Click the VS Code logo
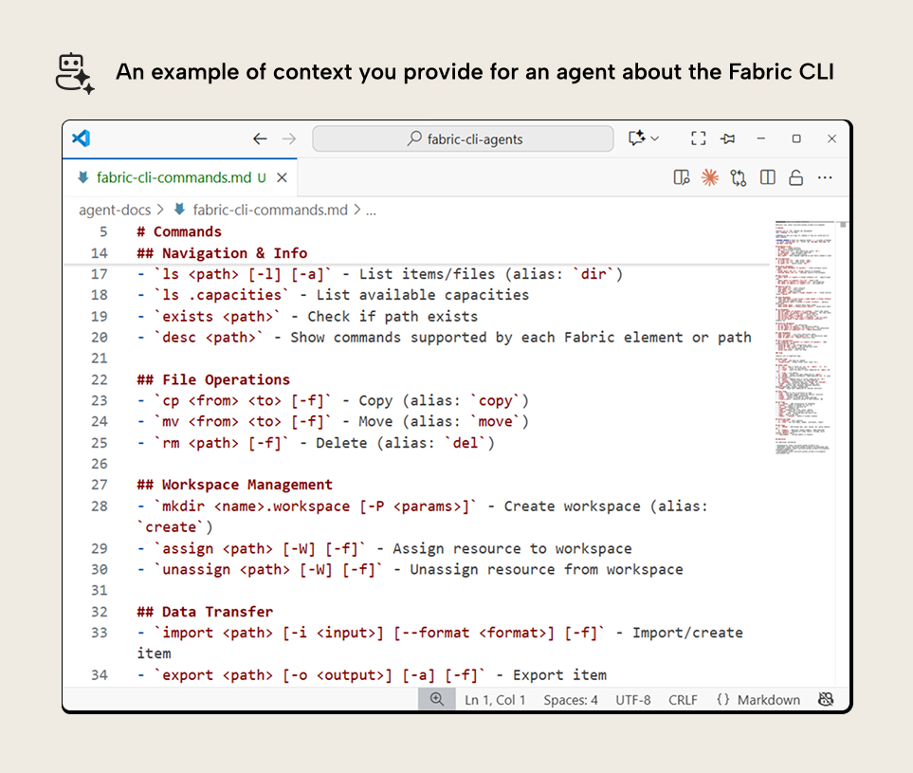Screen dimensions: 913x773 [x=81, y=138]
